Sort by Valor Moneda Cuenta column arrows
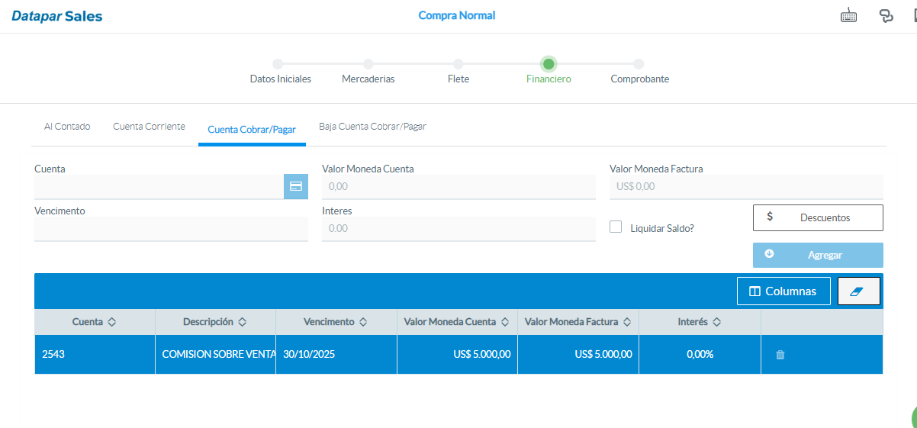 [x=505, y=323]
